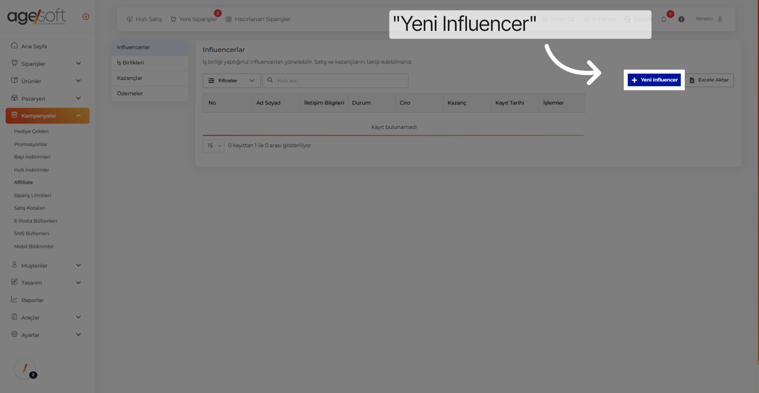Click the Yeni Influencer button

pyautogui.click(x=654, y=80)
